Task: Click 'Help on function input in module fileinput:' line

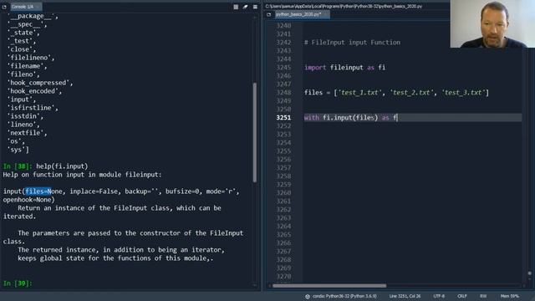Action: click(x=82, y=175)
